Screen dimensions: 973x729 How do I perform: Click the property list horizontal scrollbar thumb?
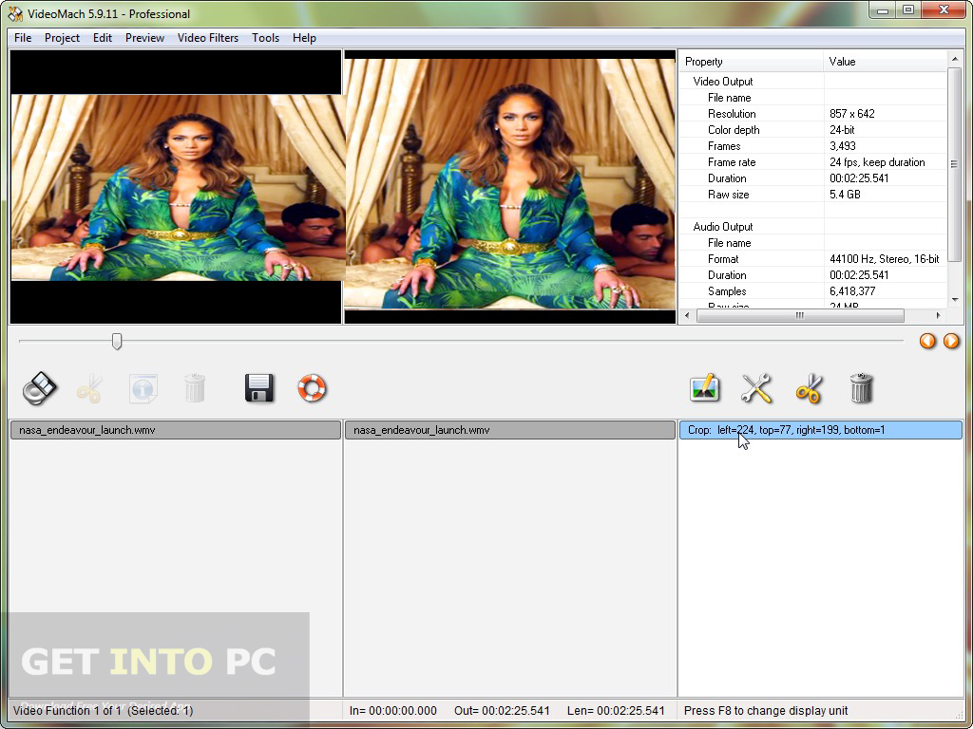(x=800, y=315)
